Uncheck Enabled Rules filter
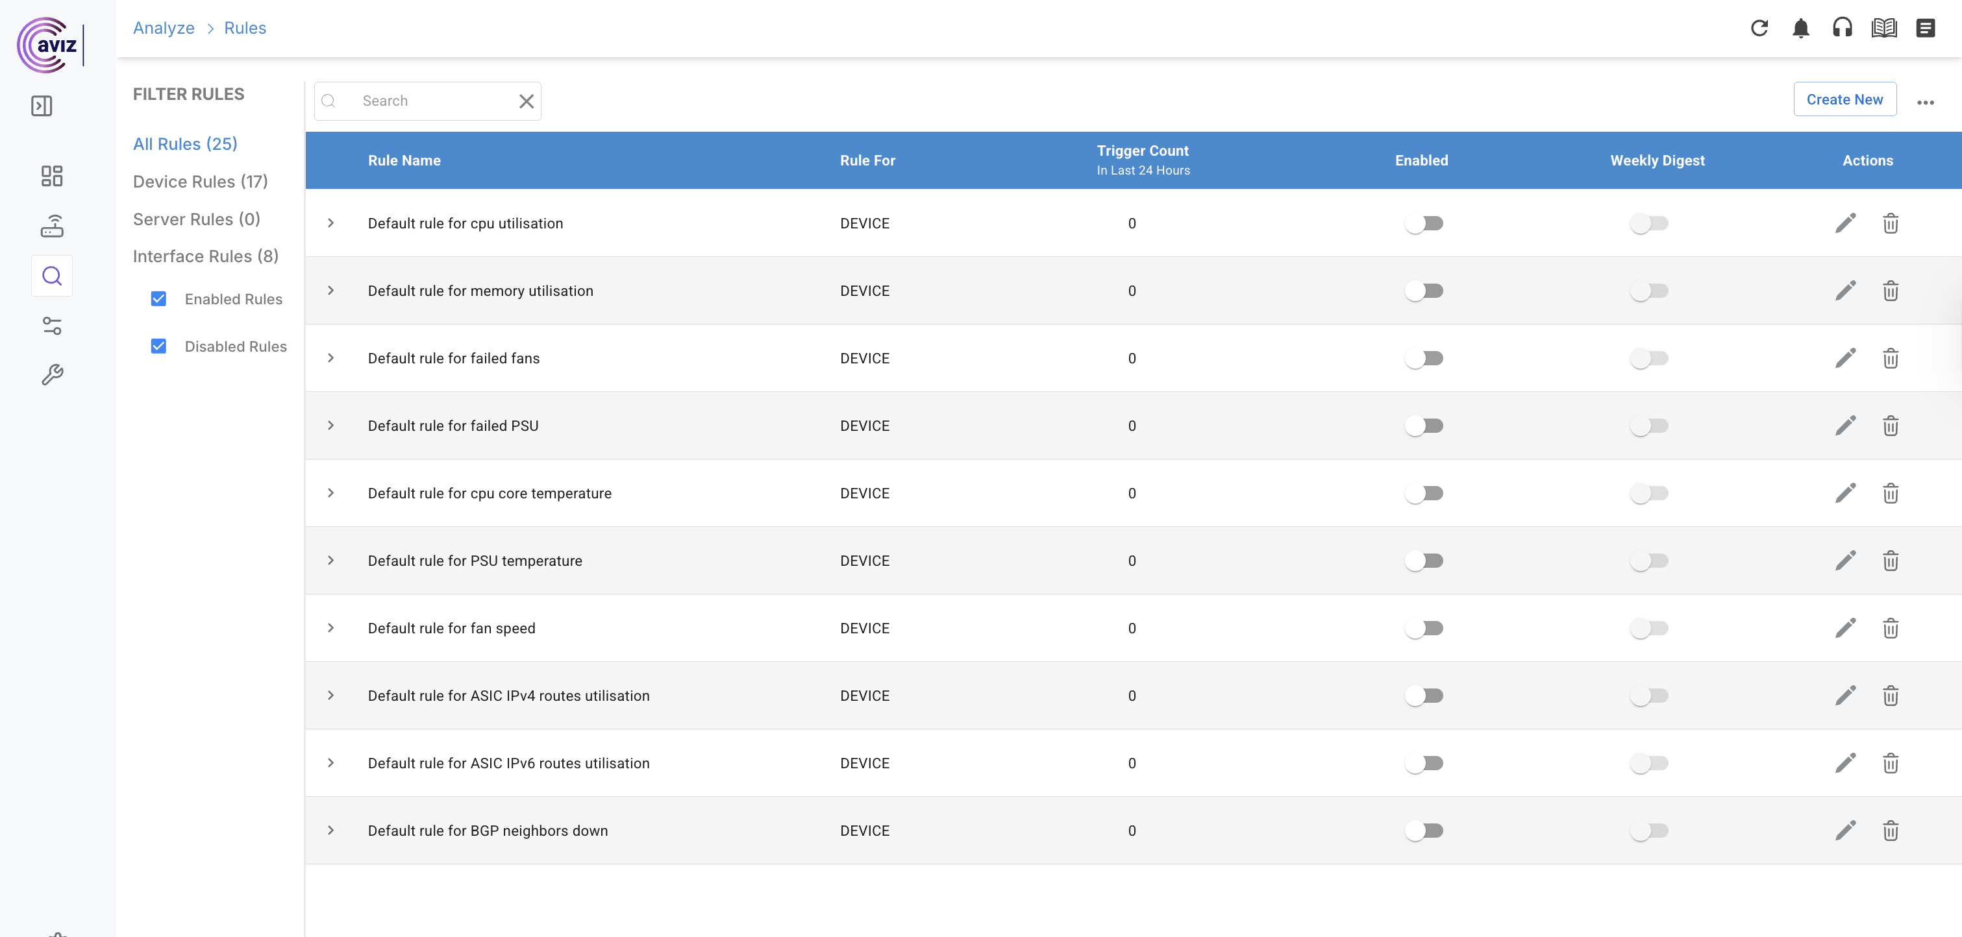 pyautogui.click(x=158, y=299)
